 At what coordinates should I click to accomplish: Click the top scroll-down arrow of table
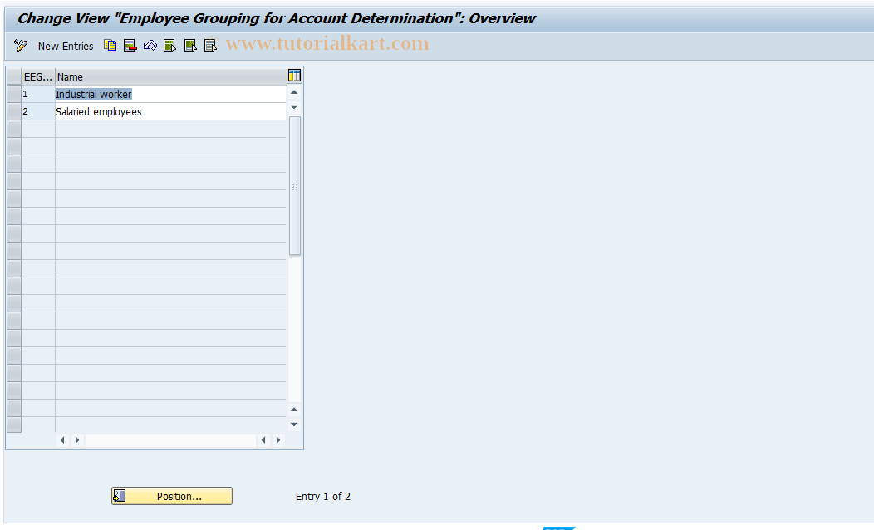click(x=294, y=107)
